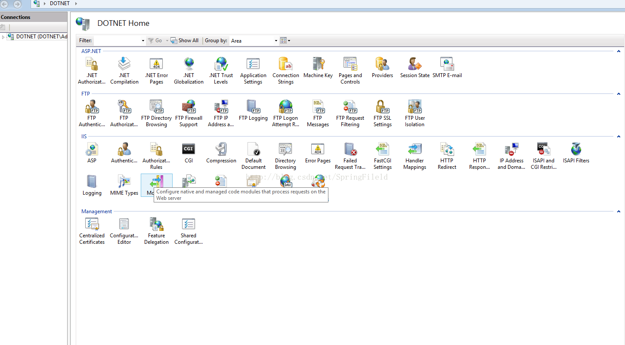The image size is (625, 345).
Task: Click the Go filter button
Action: (155, 40)
